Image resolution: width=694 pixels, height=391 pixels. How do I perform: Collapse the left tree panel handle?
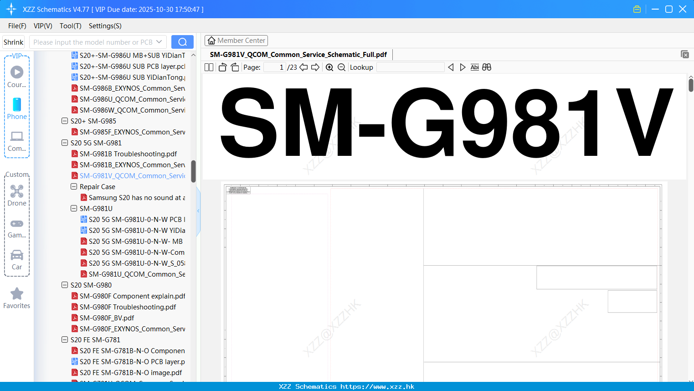tap(198, 211)
